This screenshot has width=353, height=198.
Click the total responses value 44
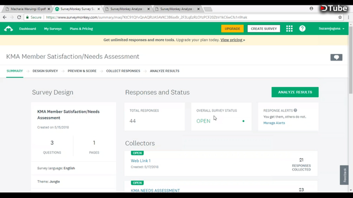pyautogui.click(x=132, y=121)
